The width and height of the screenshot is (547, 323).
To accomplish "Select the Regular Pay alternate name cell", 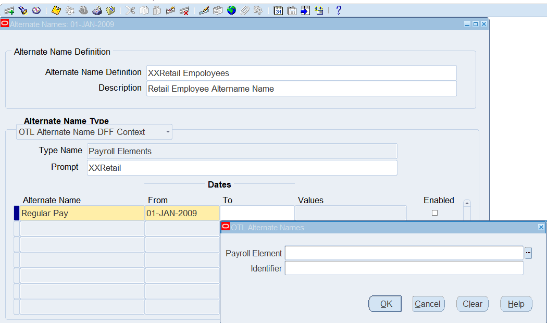I will (82, 214).
